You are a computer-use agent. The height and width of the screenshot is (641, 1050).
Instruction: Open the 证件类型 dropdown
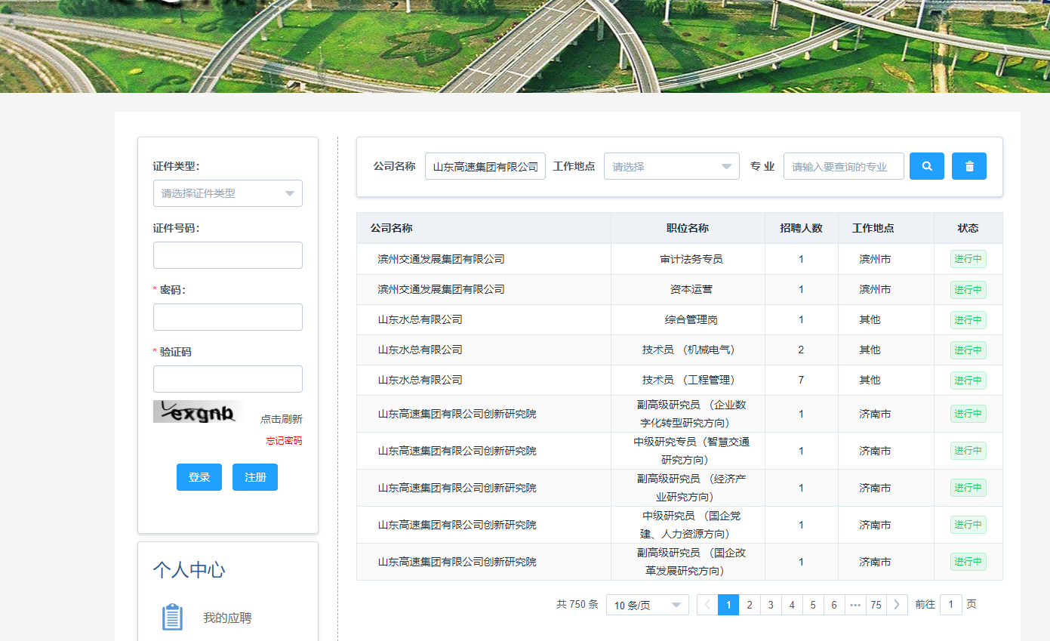click(228, 193)
